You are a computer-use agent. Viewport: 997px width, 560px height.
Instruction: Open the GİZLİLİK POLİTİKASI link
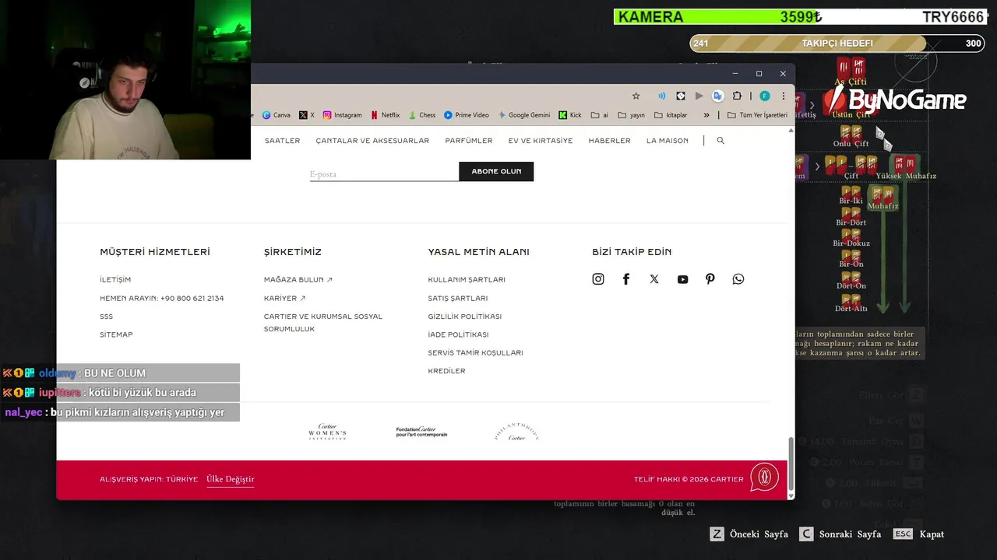[465, 317]
